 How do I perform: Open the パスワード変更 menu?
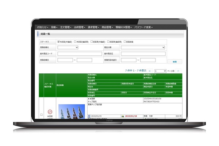click(x=143, y=27)
